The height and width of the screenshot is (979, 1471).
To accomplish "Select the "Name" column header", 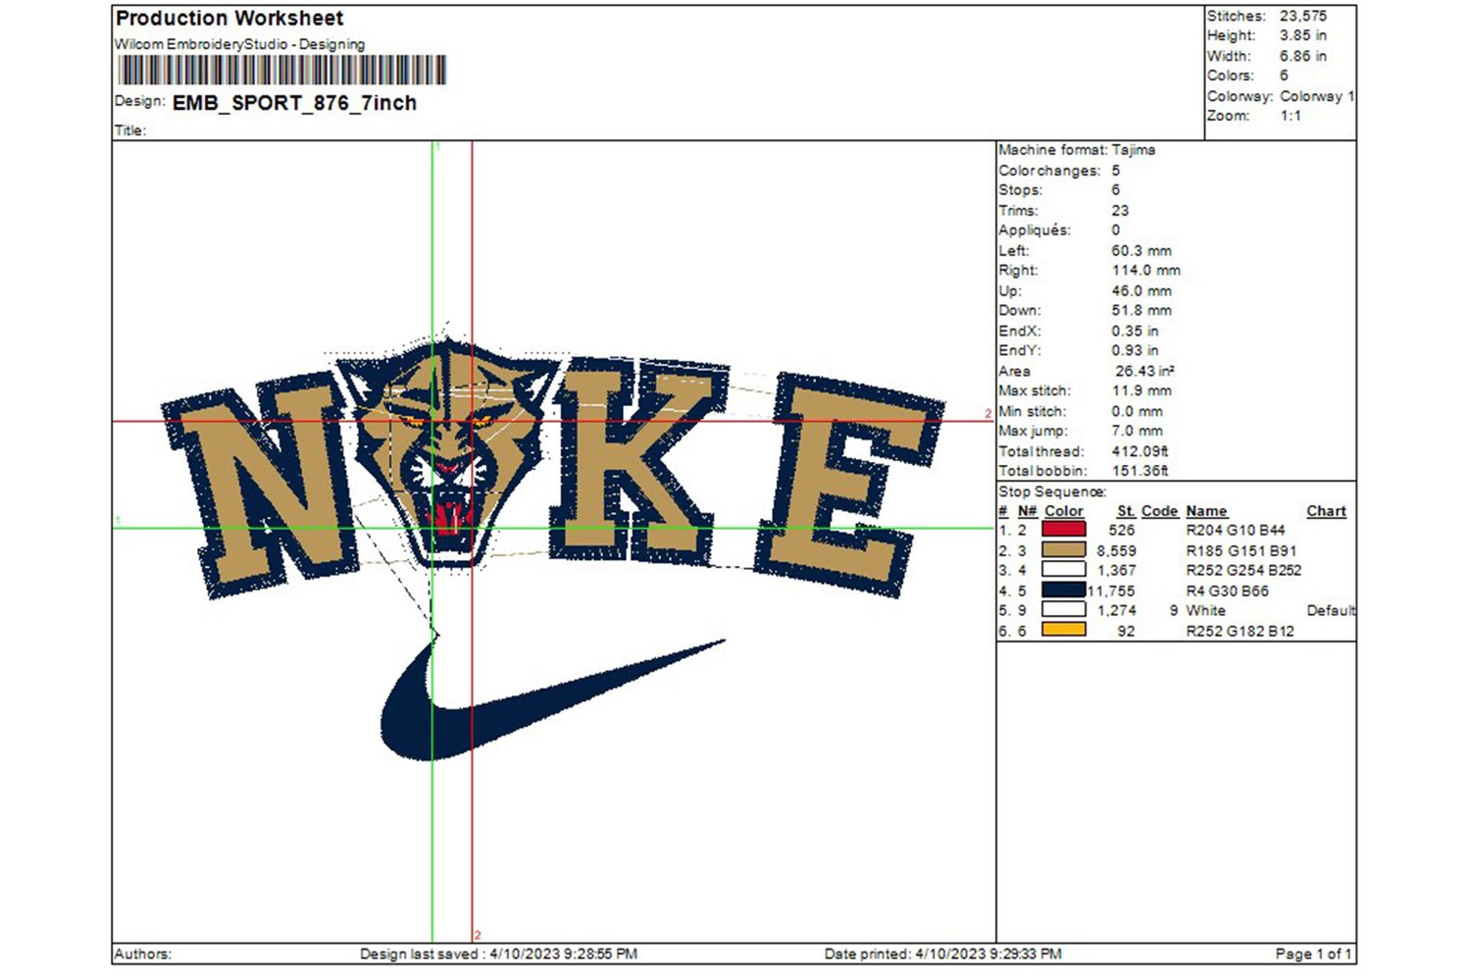I will point(1206,511).
